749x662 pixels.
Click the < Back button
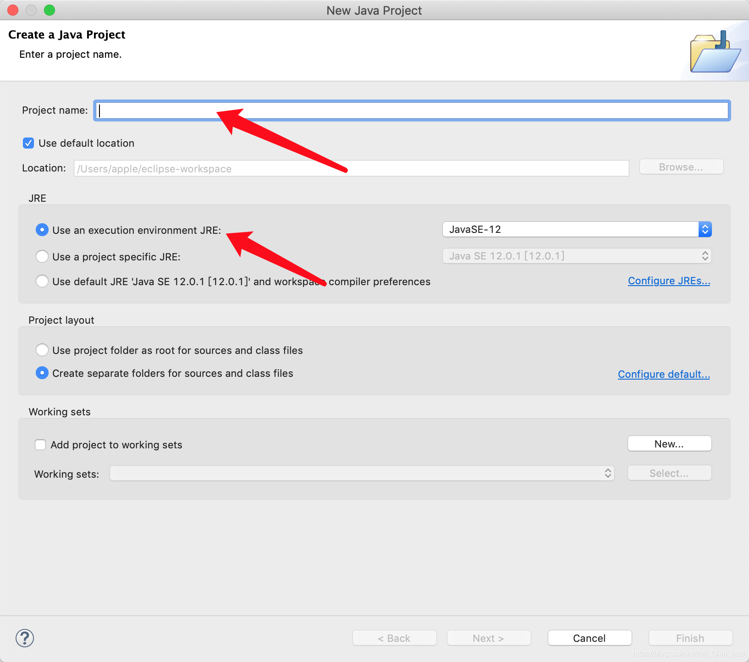[x=394, y=638]
